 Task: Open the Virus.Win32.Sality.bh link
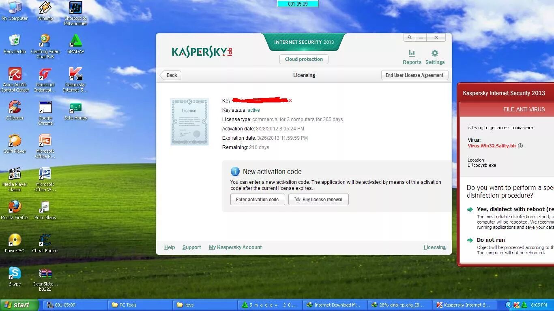click(x=492, y=146)
